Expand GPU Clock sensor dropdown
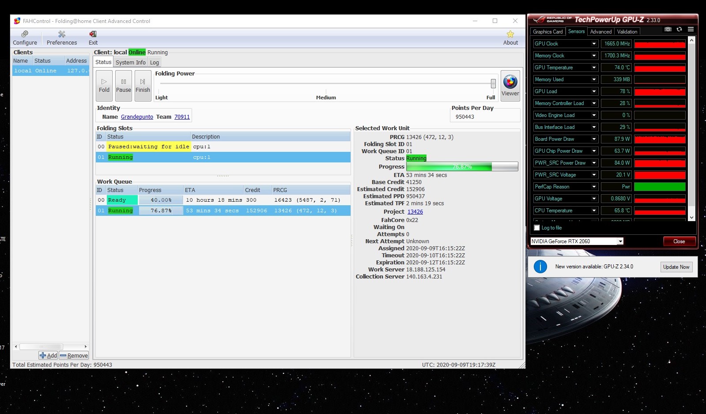Image resolution: width=706 pixels, height=414 pixels. pyautogui.click(x=594, y=44)
